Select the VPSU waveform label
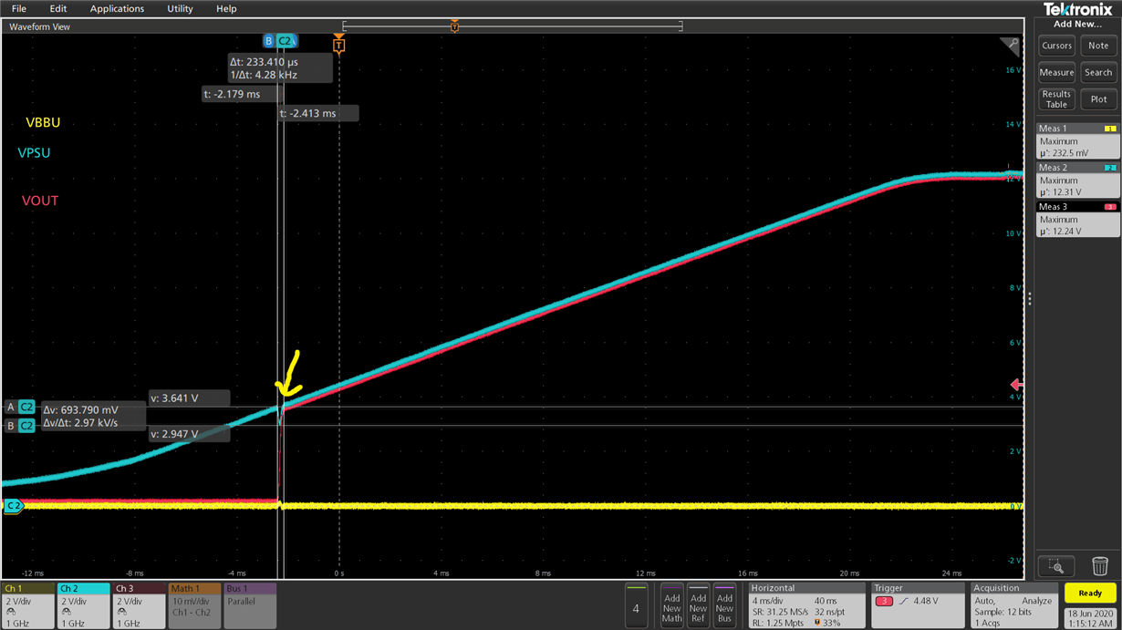1122x630 pixels. (x=34, y=153)
